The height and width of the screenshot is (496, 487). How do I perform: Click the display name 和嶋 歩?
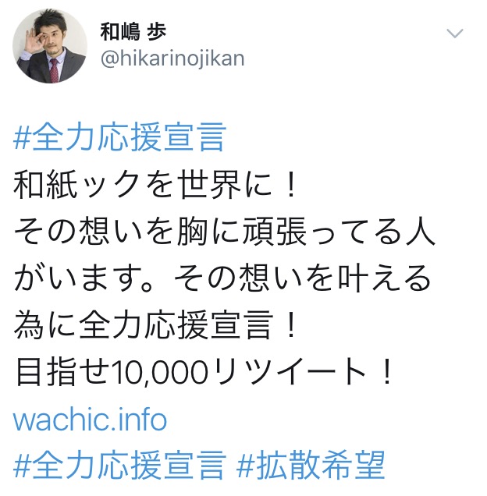pos(133,32)
